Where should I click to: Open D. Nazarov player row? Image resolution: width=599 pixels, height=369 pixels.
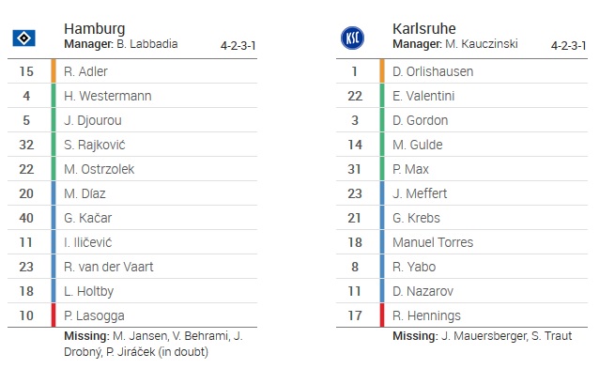[x=462, y=291]
